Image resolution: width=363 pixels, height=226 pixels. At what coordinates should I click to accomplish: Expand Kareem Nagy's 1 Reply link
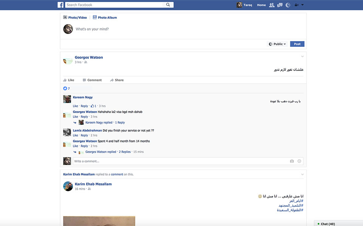click(120, 122)
